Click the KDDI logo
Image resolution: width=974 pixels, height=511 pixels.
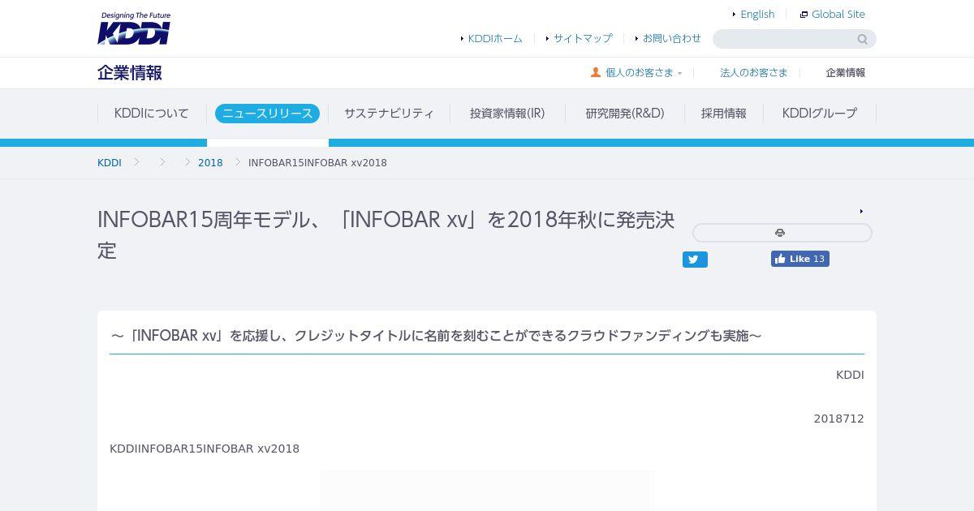134,28
